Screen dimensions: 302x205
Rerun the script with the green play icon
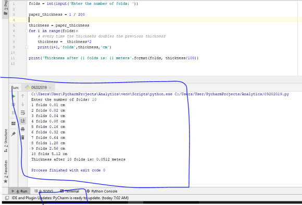point(14,96)
